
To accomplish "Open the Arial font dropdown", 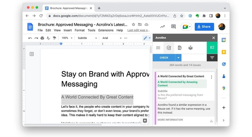I will (x=112, y=38).
